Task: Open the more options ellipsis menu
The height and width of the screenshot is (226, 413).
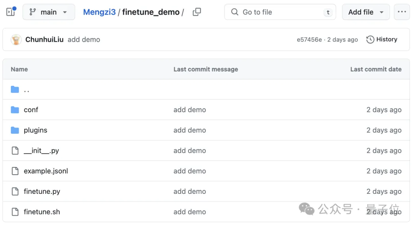Action: 402,12
